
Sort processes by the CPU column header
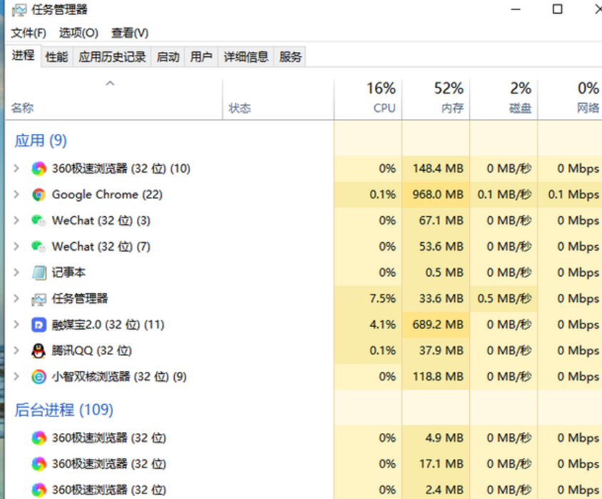pos(368,99)
